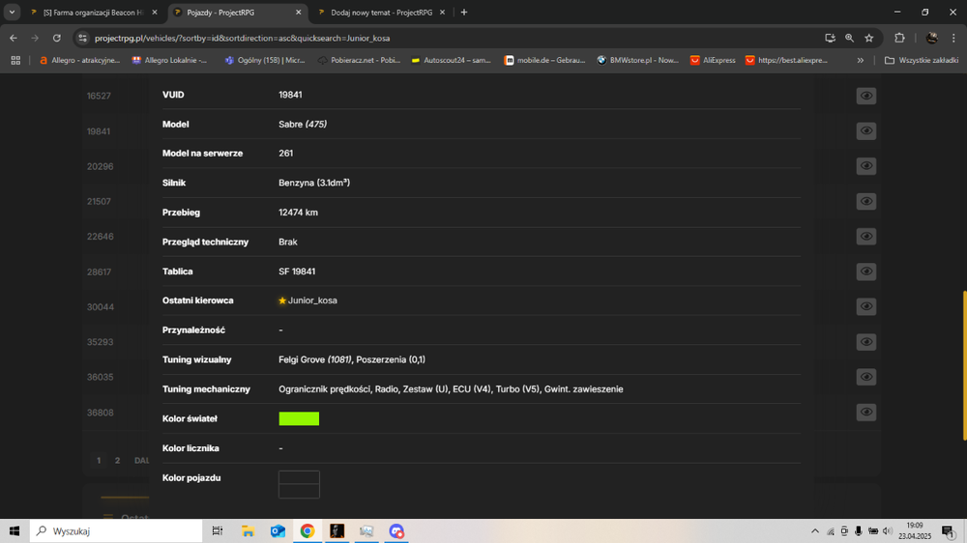967x543 pixels.
Task: Toggle the eye icon for vehicle 20296
Action: pyautogui.click(x=865, y=166)
